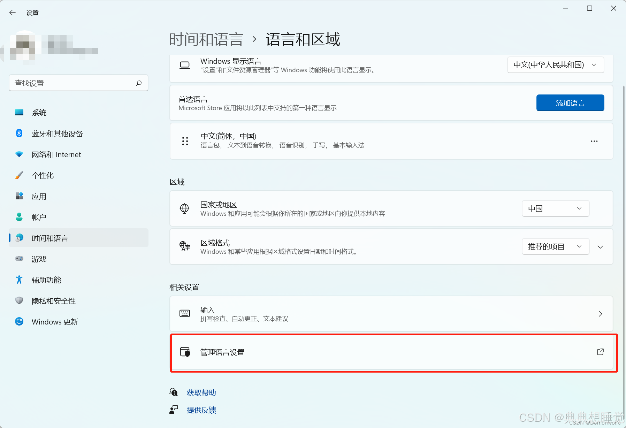
Task: Click the 时间和语言 breadcrumb
Action: pos(206,39)
